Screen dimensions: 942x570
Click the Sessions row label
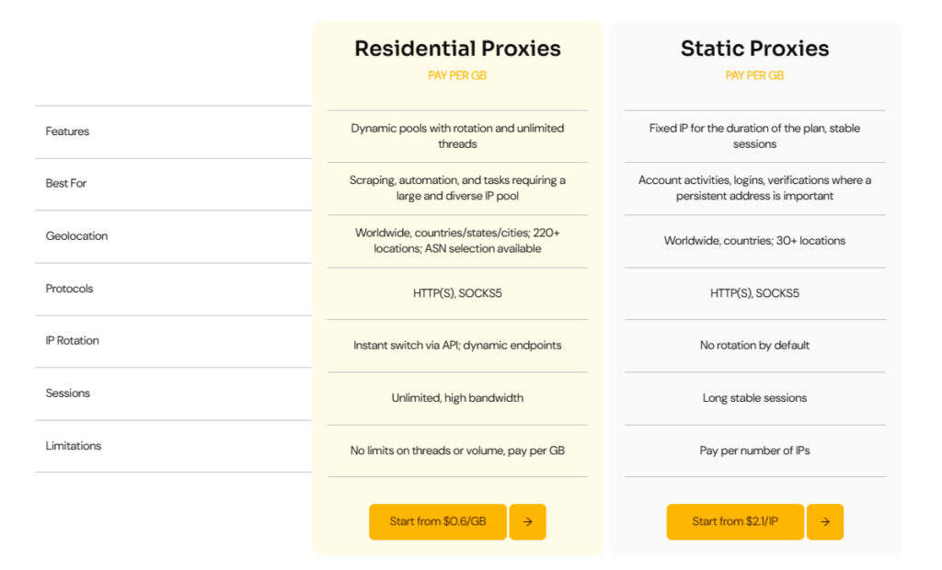click(68, 393)
